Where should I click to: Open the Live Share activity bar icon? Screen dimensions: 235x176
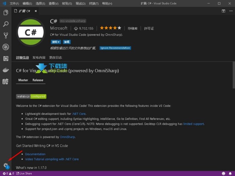[6, 81]
